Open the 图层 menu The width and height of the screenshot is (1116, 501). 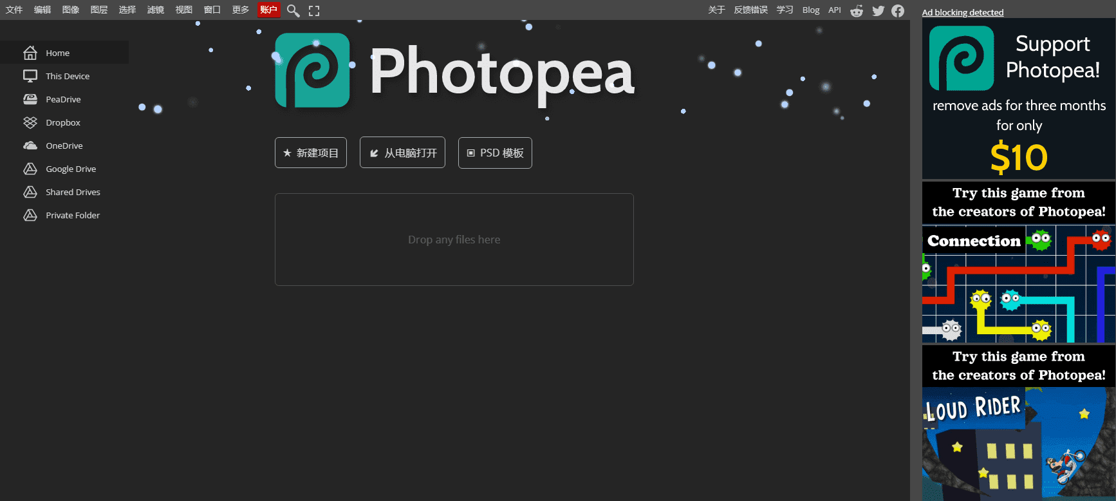99,10
